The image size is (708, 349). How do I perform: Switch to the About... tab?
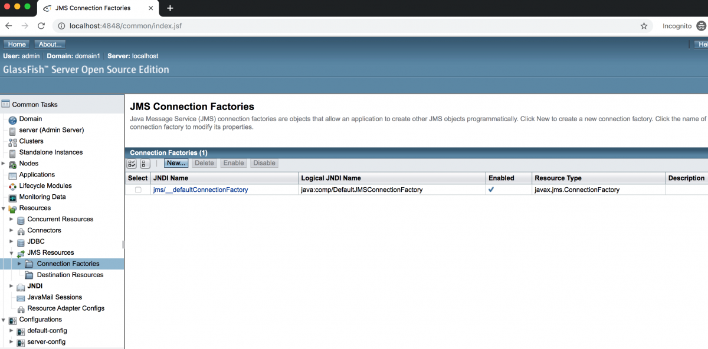[x=50, y=44]
